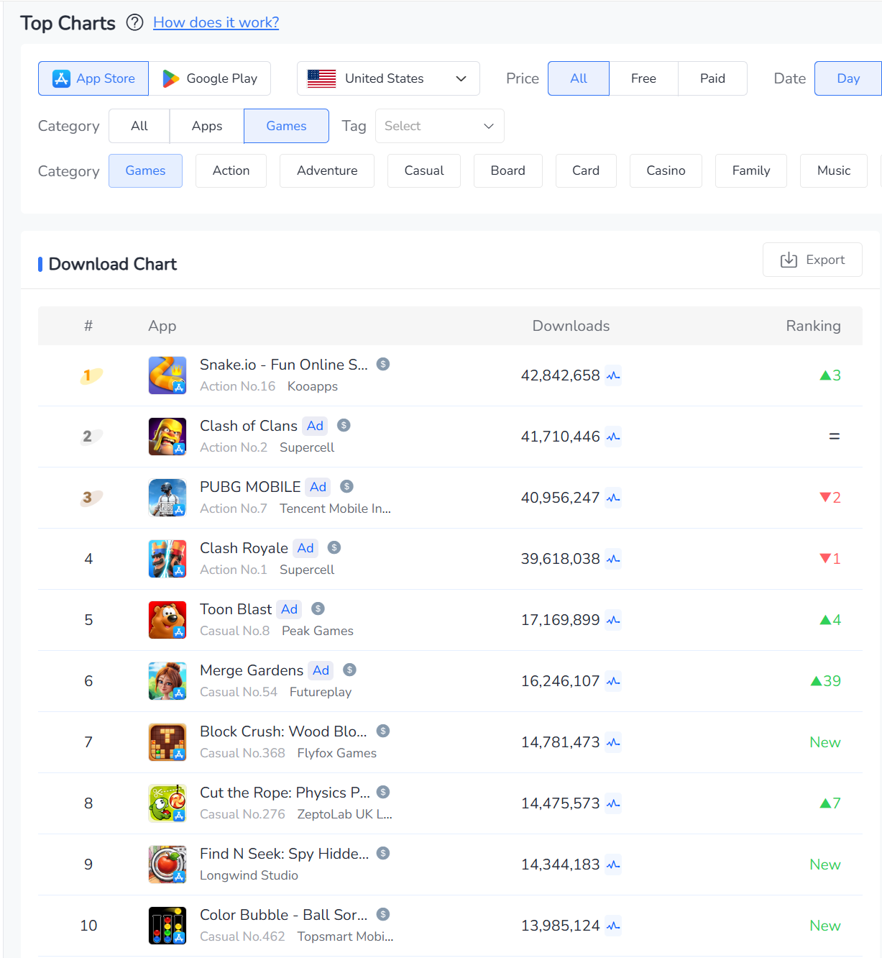The width and height of the screenshot is (882, 958).
Task: Select the Games subcategory chip
Action: coord(145,170)
